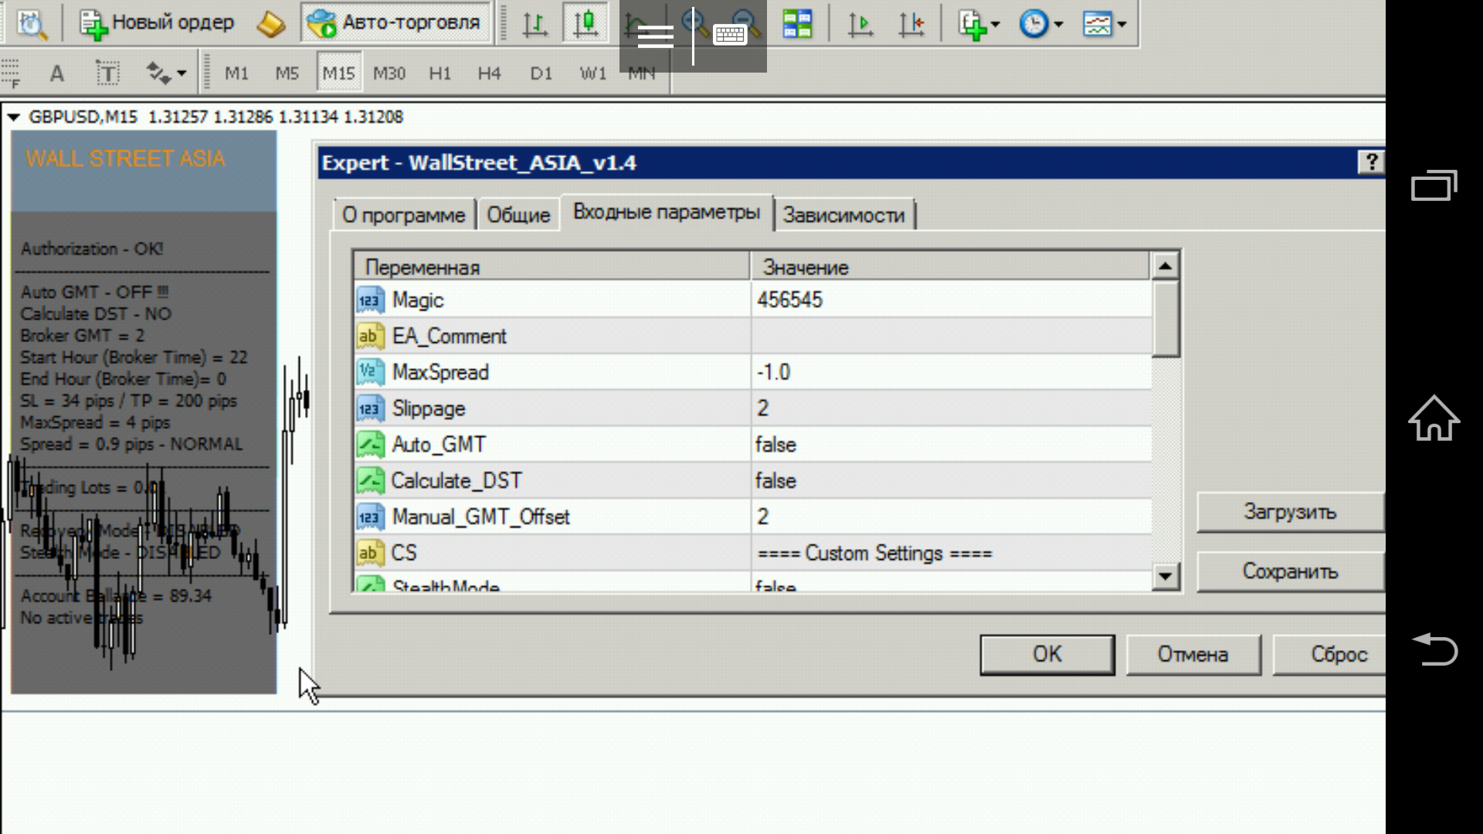Open the chart templates icon
This screenshot has height=834, width=1483.
click(1097, 23)
